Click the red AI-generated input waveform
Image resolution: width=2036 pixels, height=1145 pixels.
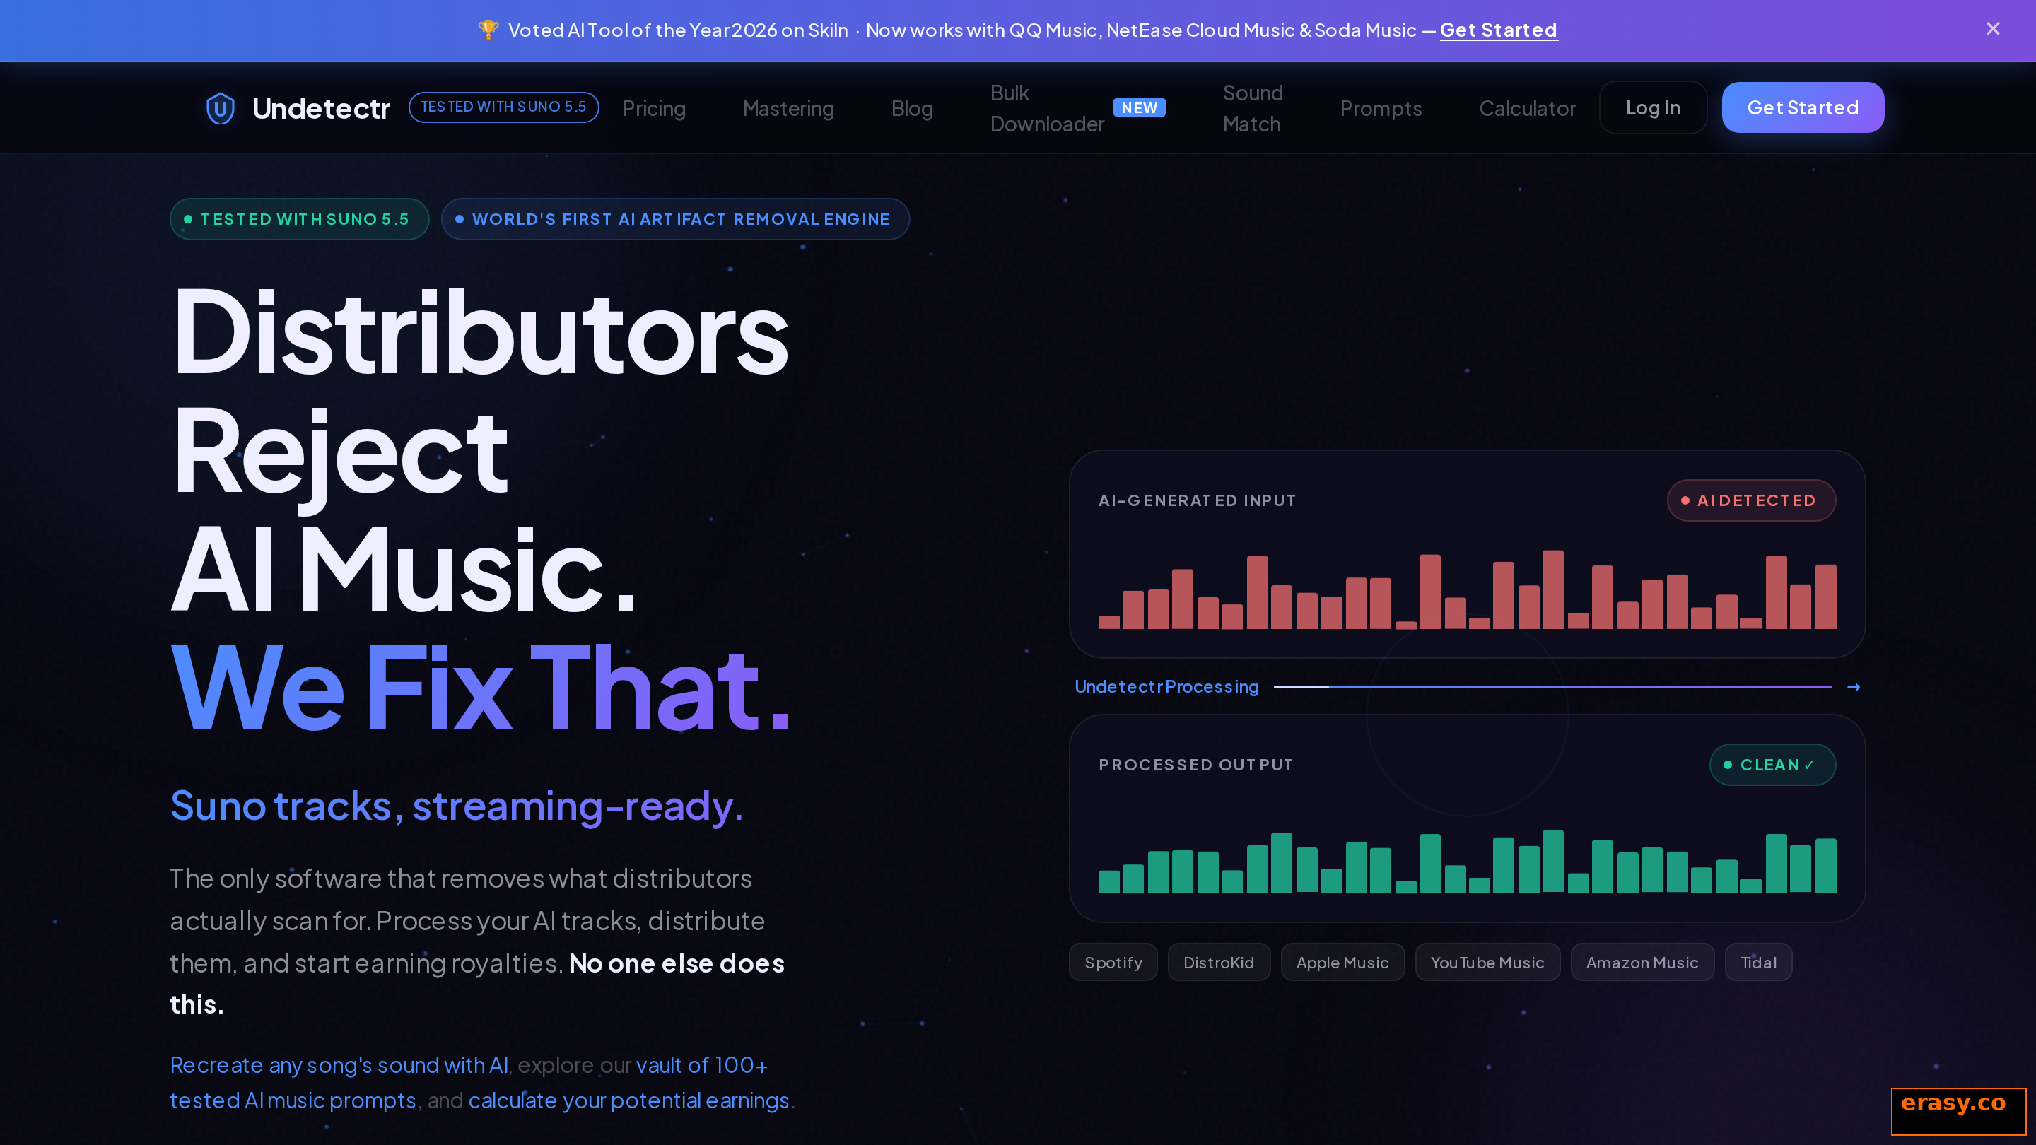point(1467,589)
